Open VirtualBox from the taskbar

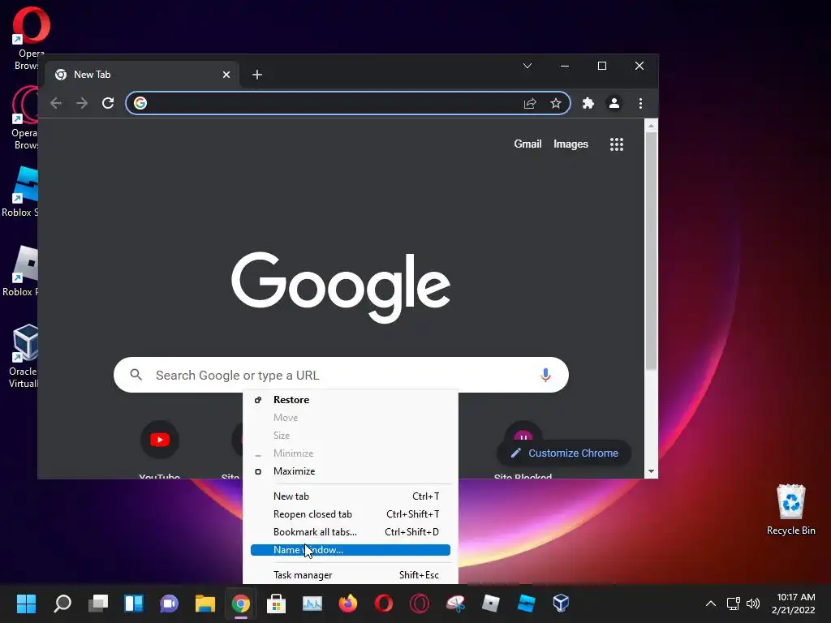pyautogui.click(x=562, y=604)
